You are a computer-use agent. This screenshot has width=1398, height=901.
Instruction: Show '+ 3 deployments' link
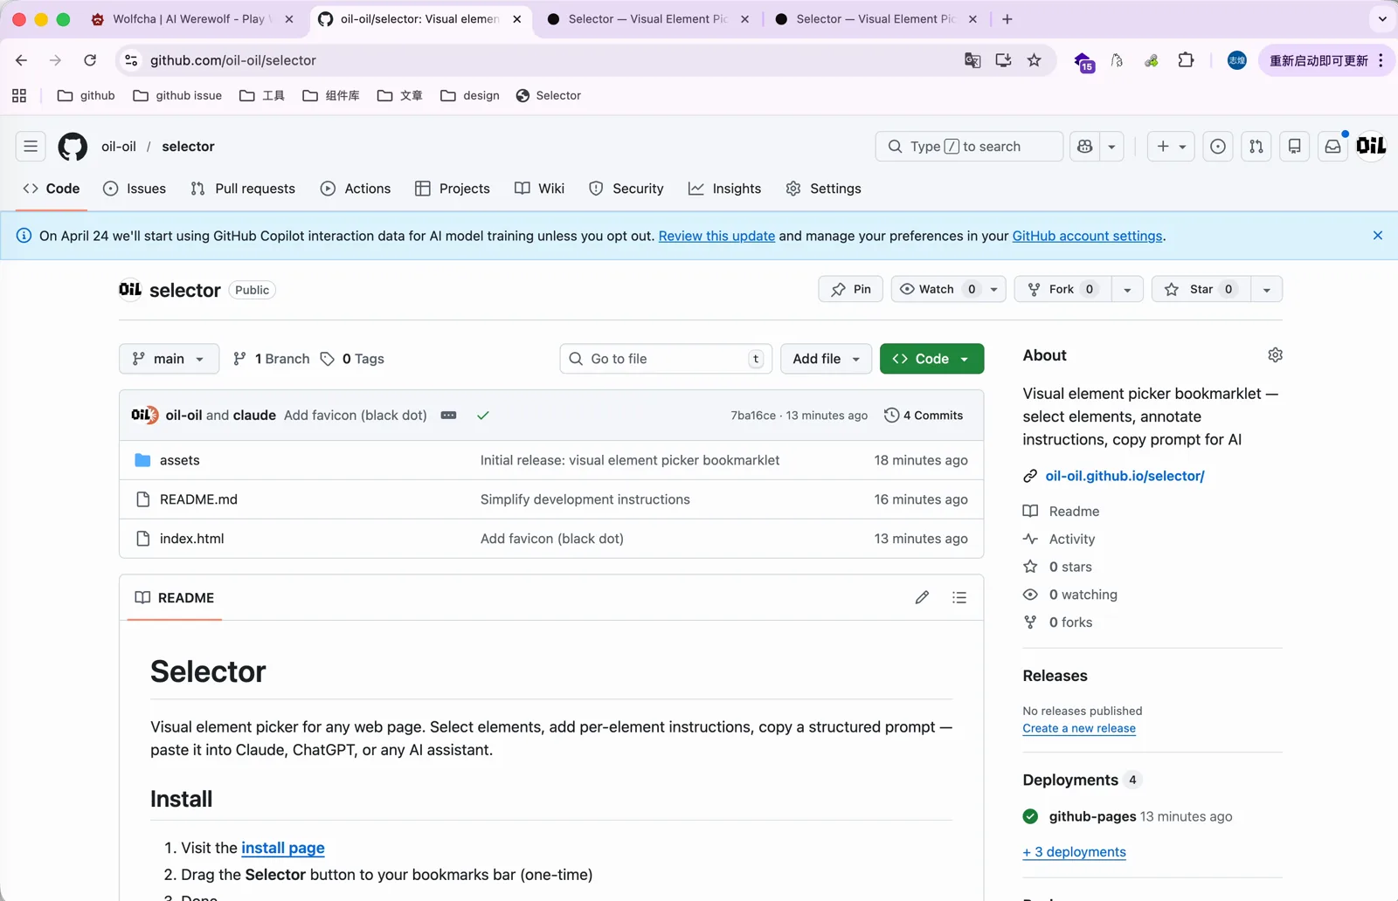click(x=1074, y=852)
